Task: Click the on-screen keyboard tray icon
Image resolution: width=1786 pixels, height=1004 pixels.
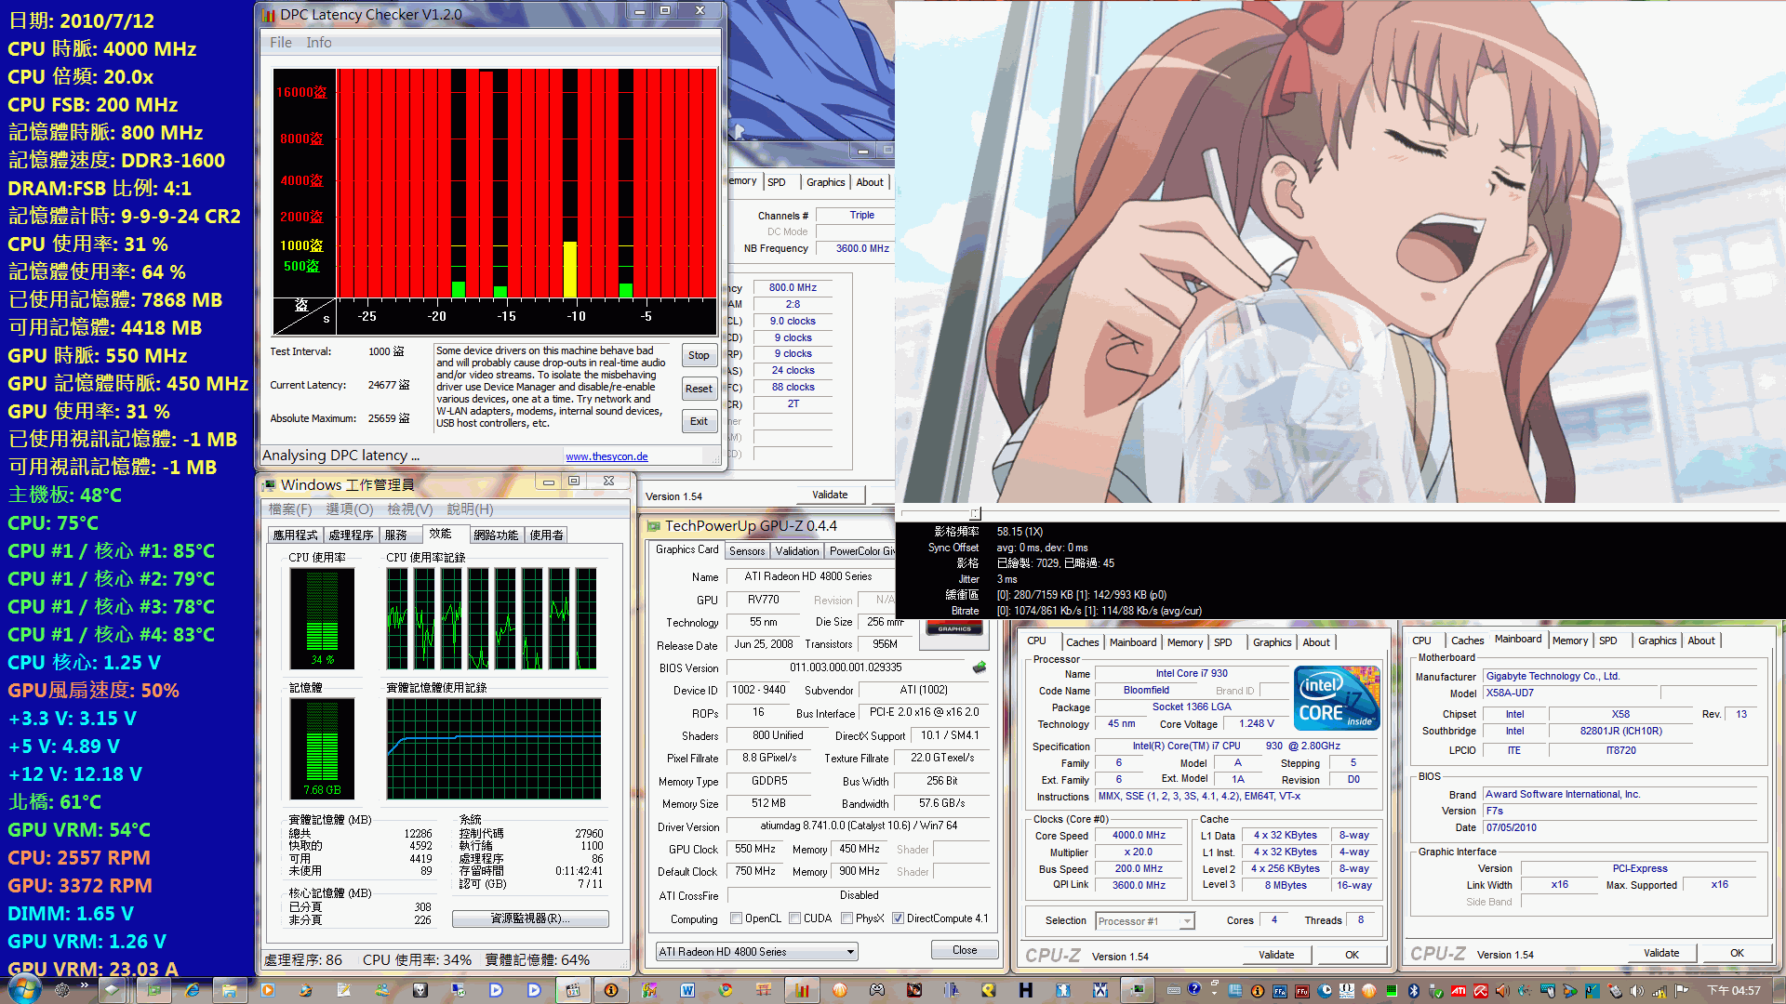Action: (x=1173, y=991)
